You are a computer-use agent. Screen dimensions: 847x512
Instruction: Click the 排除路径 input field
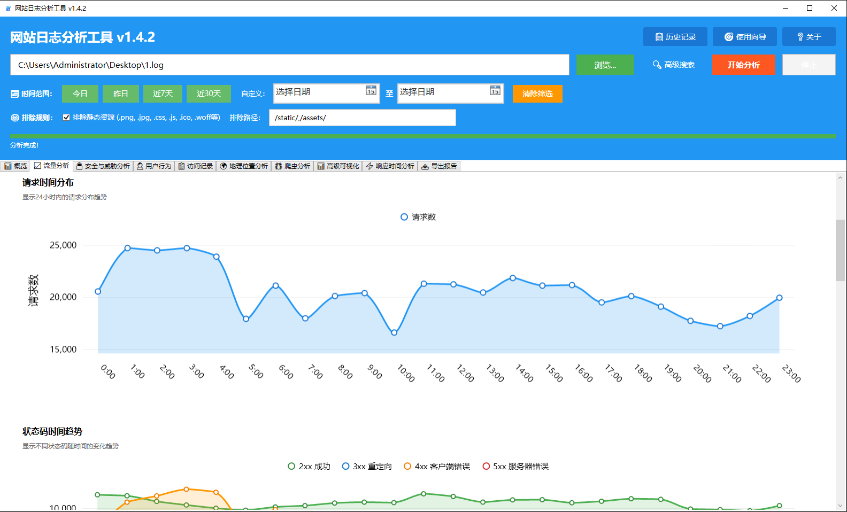click(x=362, y=118)
